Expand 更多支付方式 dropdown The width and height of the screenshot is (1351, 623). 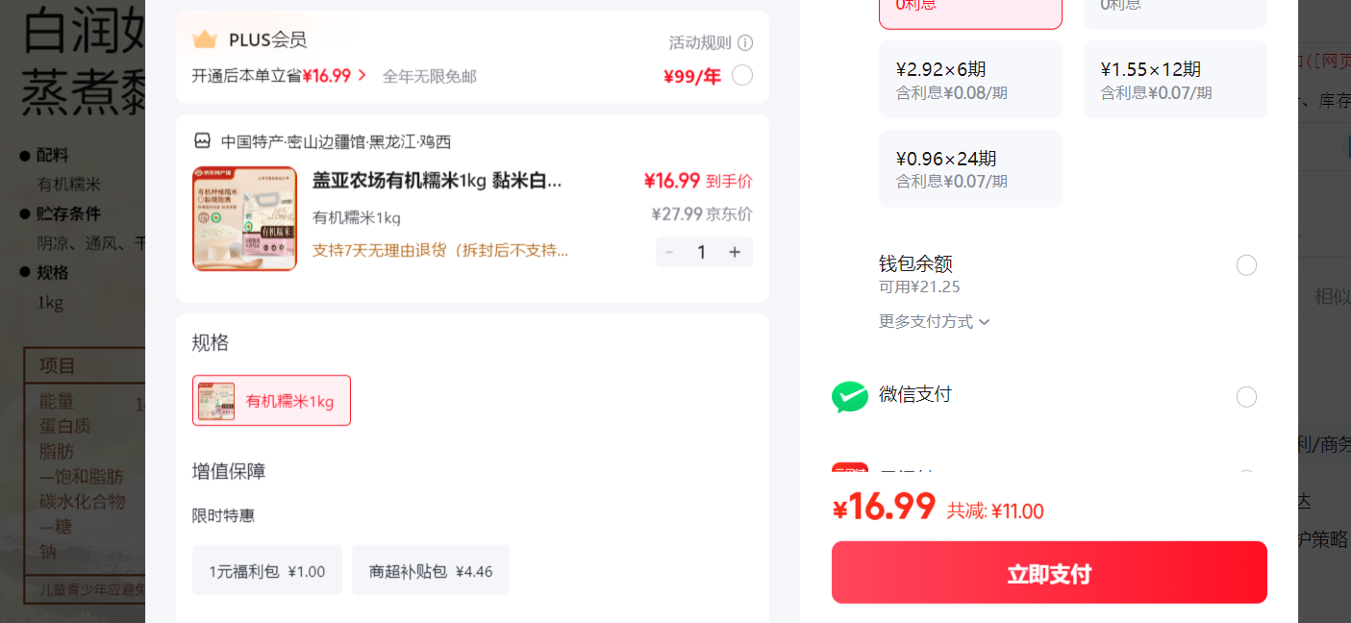pos(935,321)
